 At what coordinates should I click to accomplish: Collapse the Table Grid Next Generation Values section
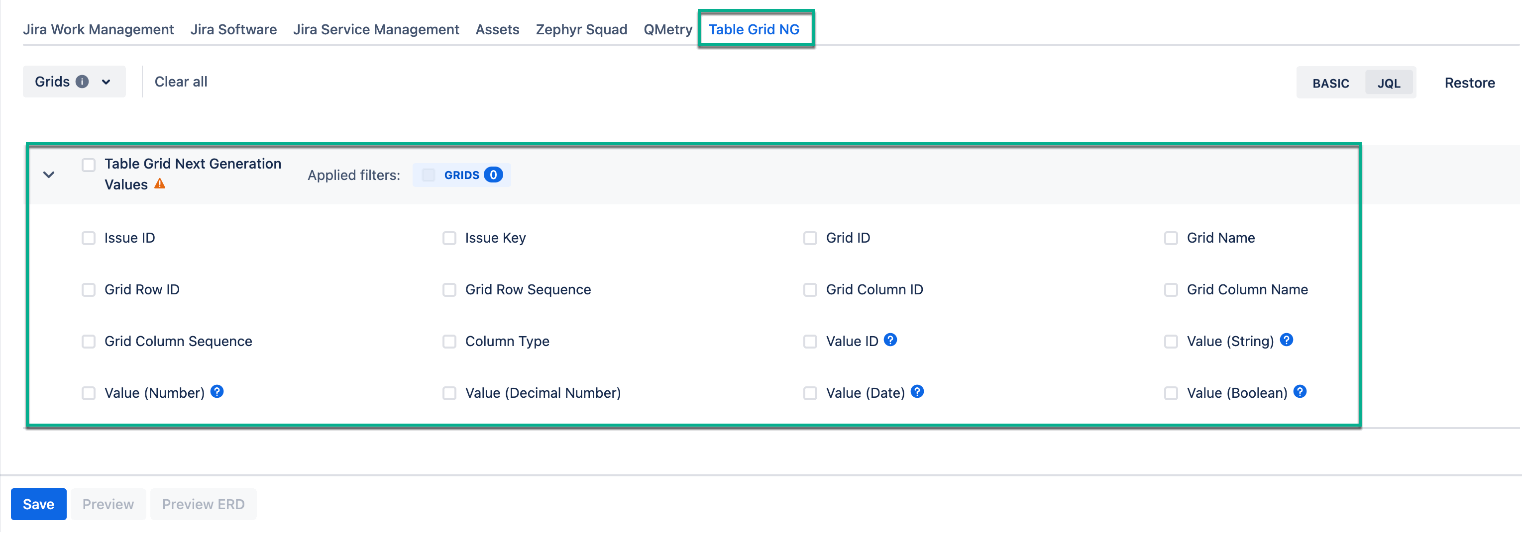point(49,175)
